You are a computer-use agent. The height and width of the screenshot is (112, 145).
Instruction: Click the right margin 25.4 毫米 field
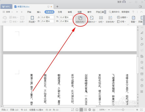coord(66,21)
